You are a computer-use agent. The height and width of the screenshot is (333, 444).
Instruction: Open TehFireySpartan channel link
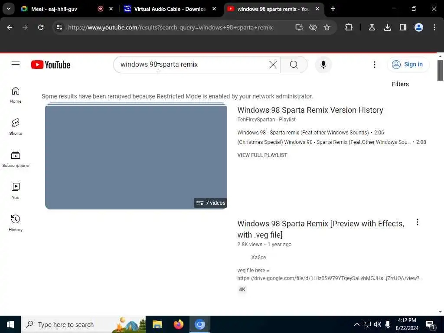pyautogui.click(x=256, y=120)
